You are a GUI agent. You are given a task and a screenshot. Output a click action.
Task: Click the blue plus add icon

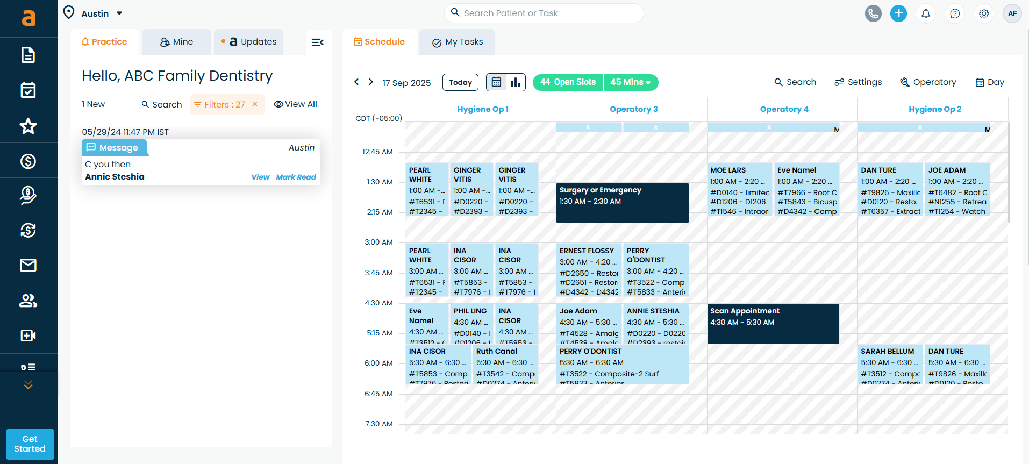[898, 13]
